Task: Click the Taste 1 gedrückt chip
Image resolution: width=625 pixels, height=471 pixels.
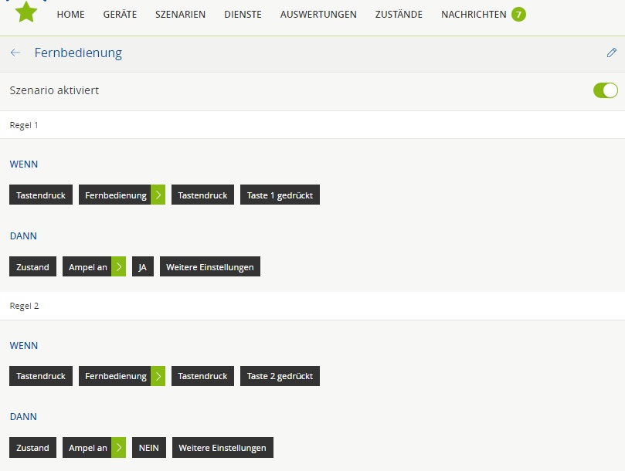Action: (x=280, y=195)
